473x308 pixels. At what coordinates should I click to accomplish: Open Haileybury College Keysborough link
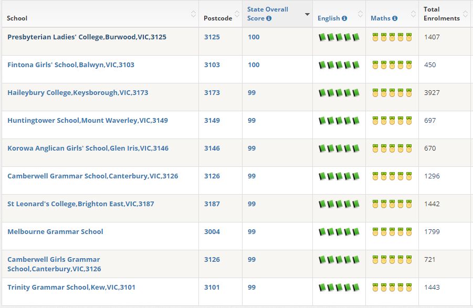pyautogui.click(x=78, y=92)
